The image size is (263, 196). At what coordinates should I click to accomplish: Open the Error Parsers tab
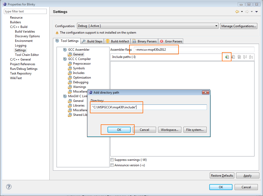[171, 41]
